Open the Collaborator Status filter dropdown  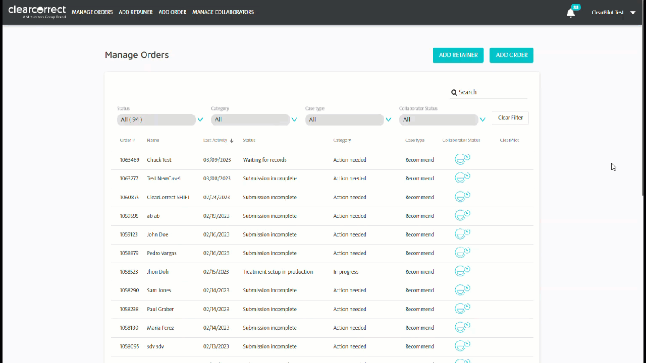482,119
